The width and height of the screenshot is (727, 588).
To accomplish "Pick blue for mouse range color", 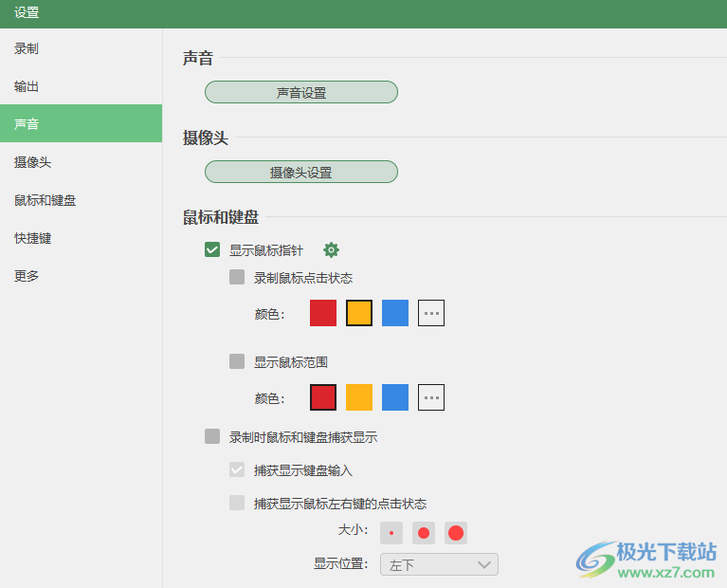I will pos(395,397).
